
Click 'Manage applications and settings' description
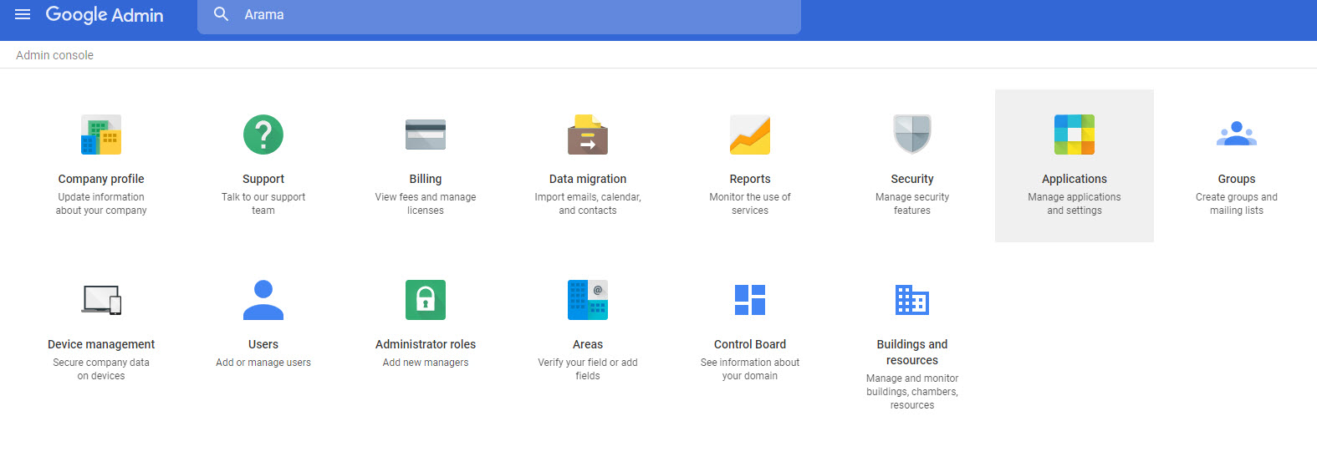click(1075, 204)
